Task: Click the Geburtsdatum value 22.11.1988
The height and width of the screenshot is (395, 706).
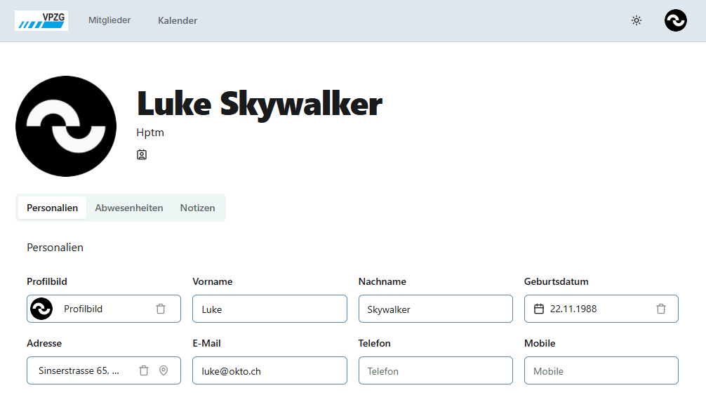Action: click(573, 309)
